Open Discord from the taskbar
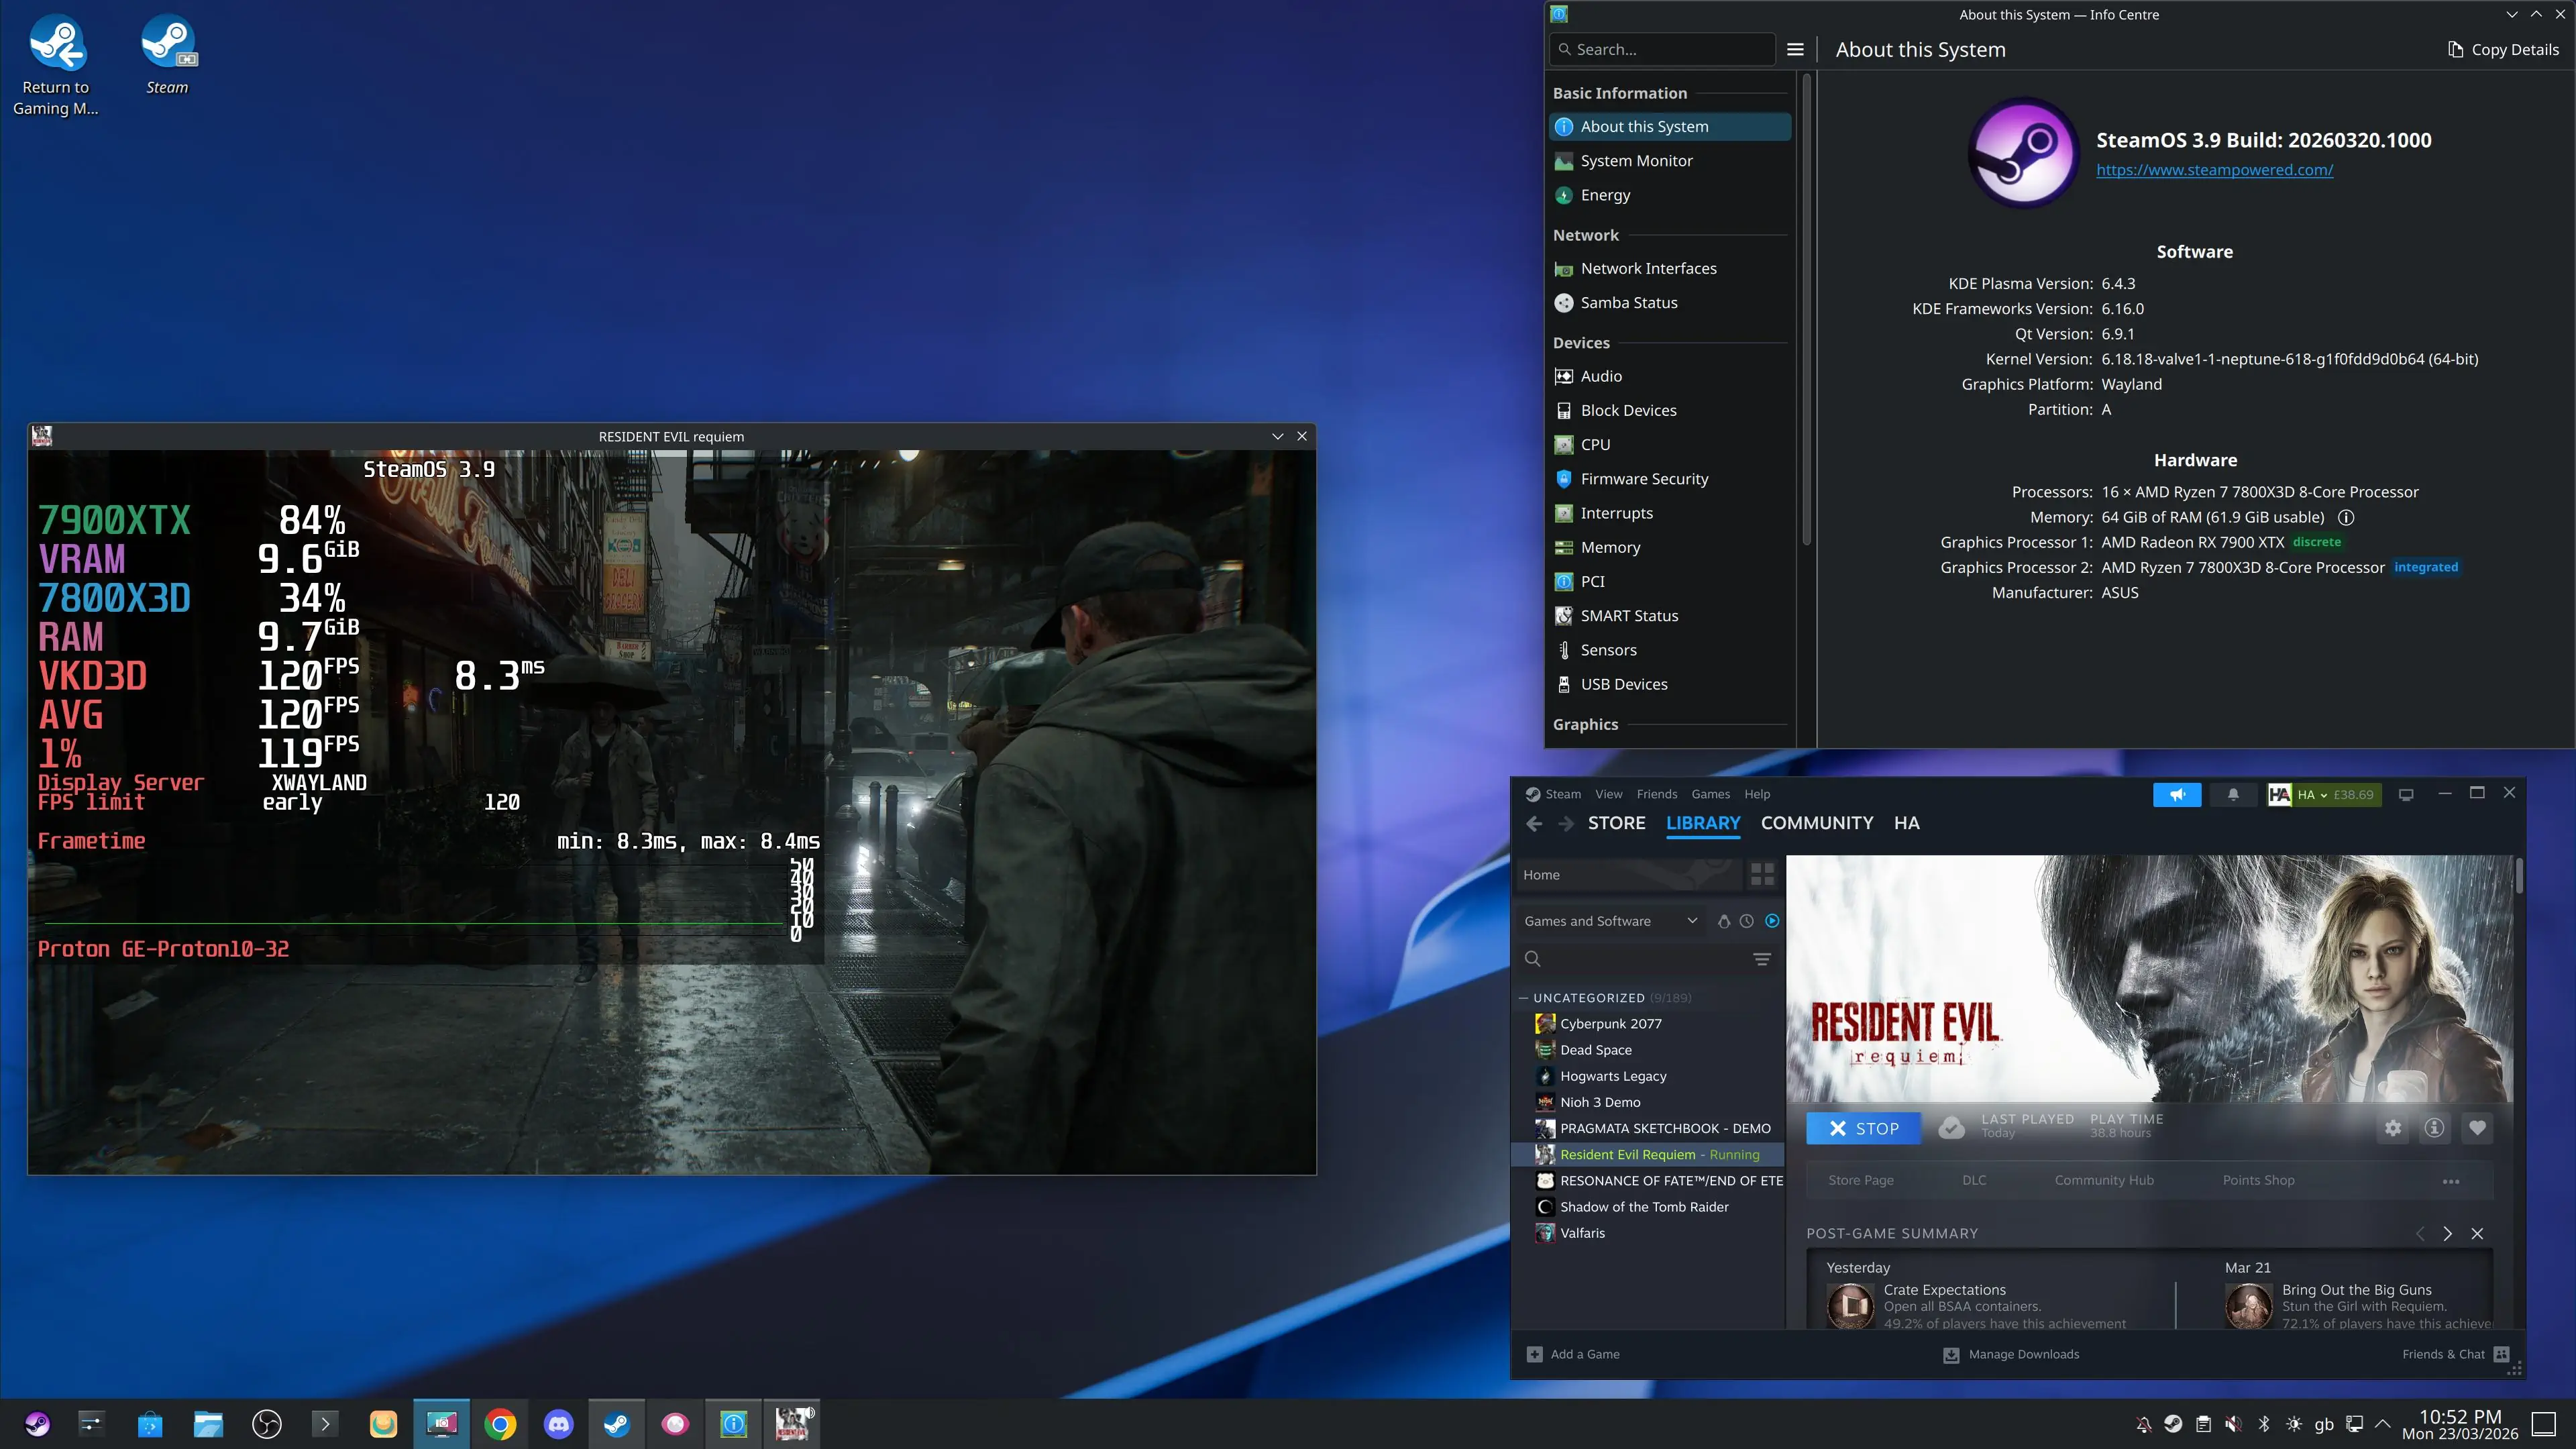 pos(558,1424)
